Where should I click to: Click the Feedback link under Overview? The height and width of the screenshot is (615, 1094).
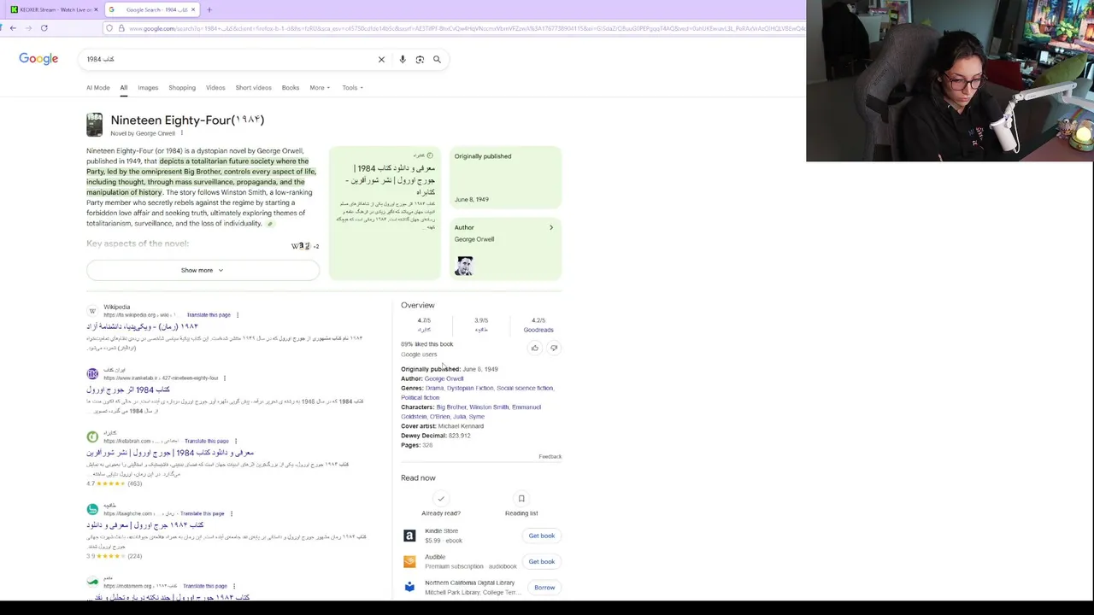(x=550, y=457)
